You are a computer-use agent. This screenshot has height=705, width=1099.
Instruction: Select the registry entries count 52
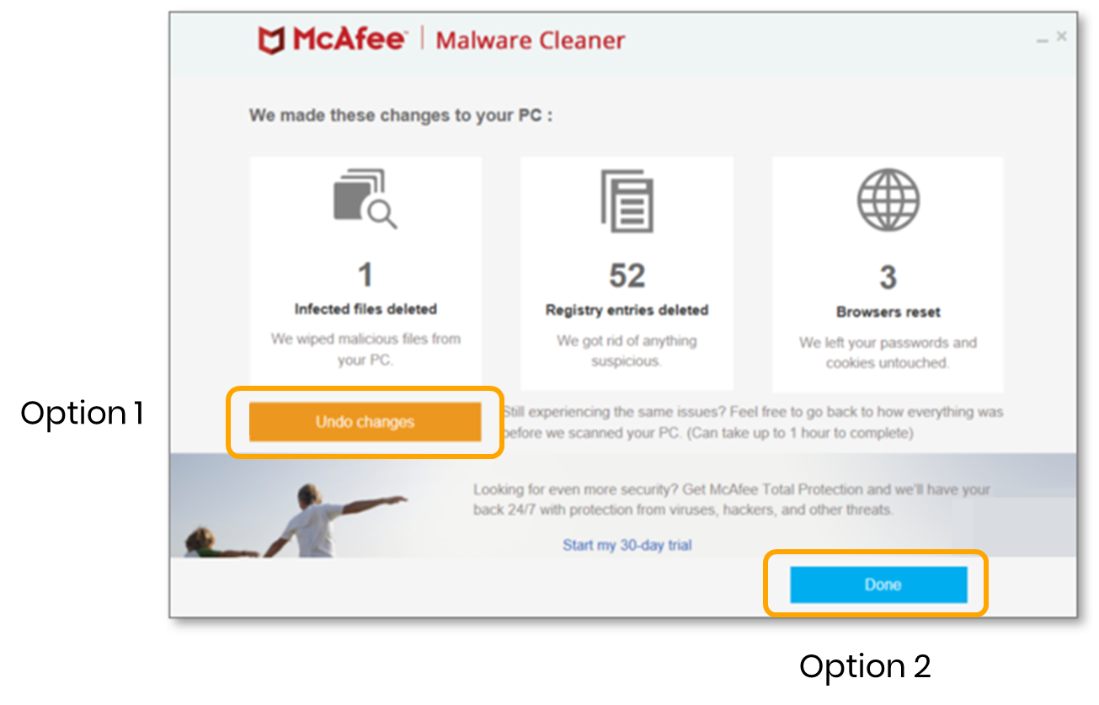click(627, 275)
